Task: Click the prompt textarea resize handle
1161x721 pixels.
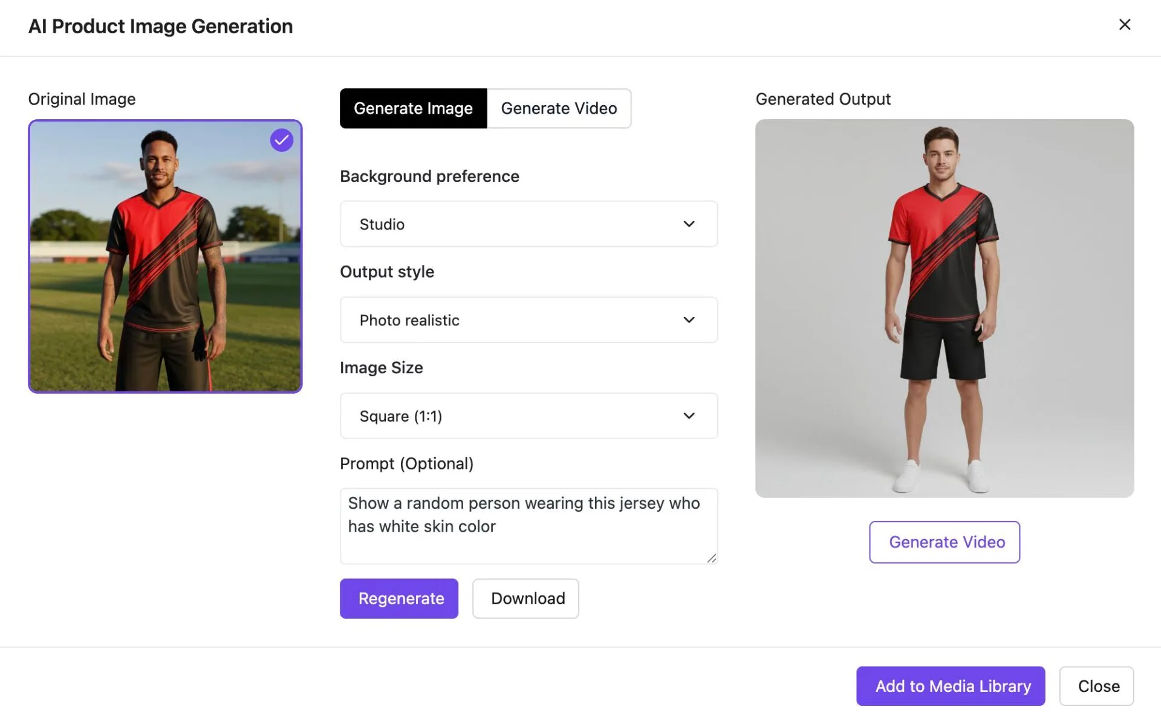Action: 712,558
